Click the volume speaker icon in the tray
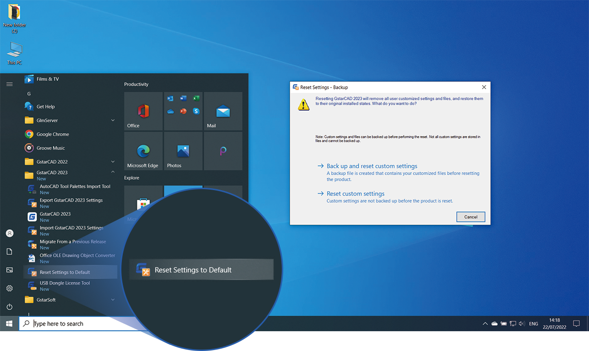589x351 pixels. coord(522,324)
